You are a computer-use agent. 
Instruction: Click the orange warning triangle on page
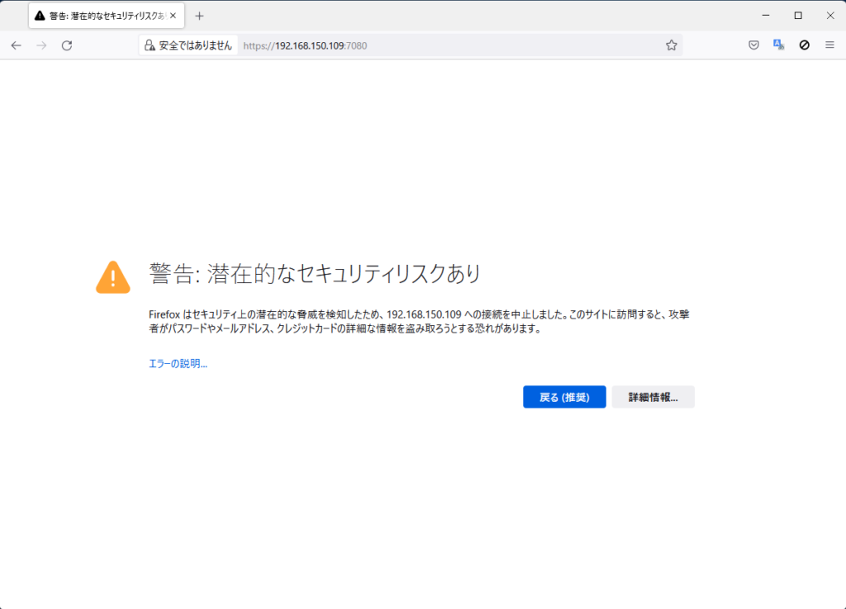[113, 277]
